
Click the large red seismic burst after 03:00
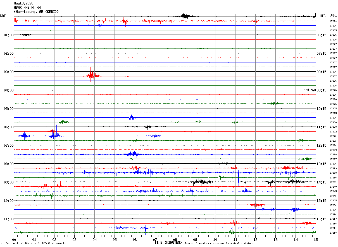click(x=92, y=75)
